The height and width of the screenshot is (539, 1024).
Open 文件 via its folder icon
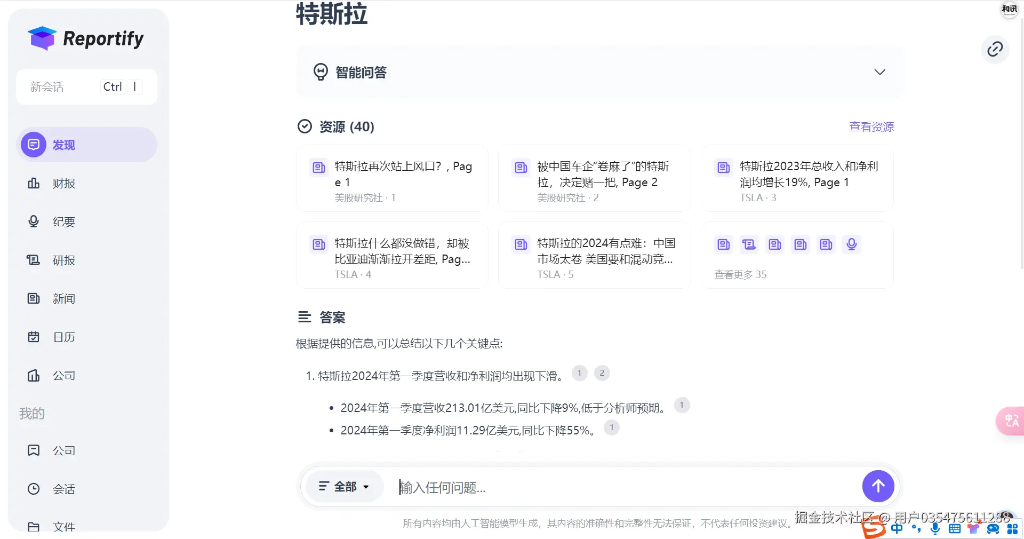[34, 527]
